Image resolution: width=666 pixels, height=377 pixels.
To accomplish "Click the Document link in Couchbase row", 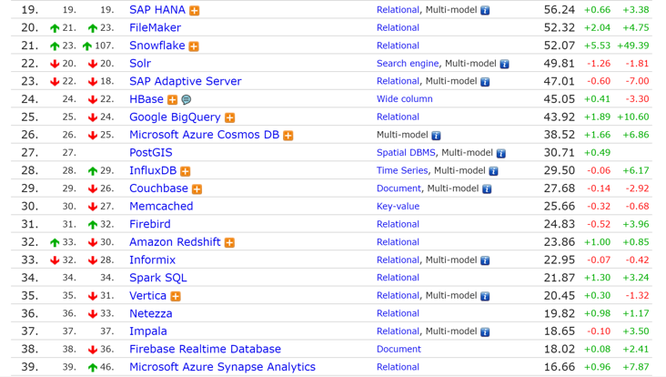I will [399, 188].
